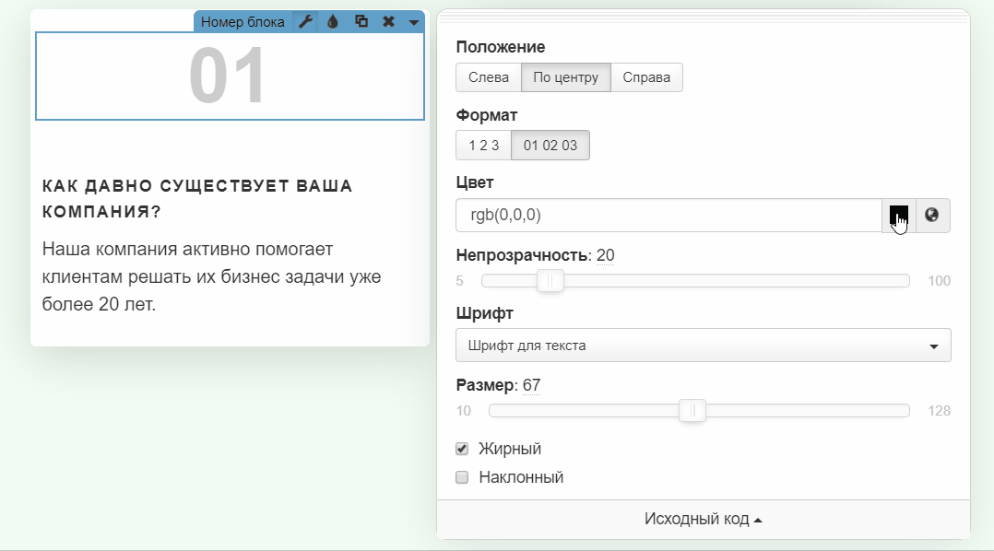
Task: Click the Размер slider handle
Action: [x=692, y=411]
